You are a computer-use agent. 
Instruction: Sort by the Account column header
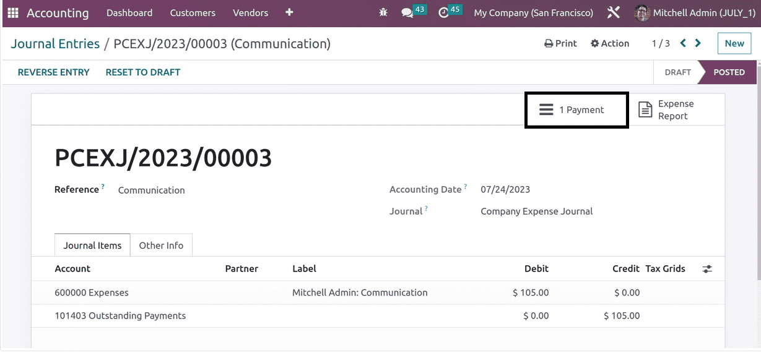[x=72, y=269]
